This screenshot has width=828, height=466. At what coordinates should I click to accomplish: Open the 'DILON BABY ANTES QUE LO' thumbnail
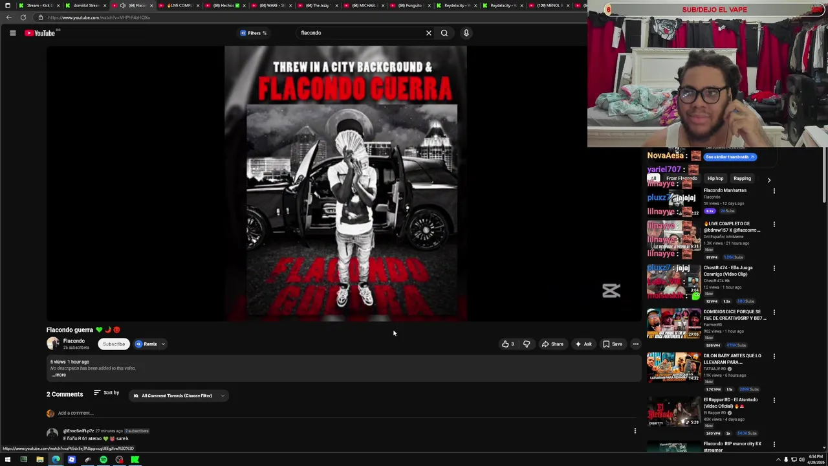pos(673,368)
